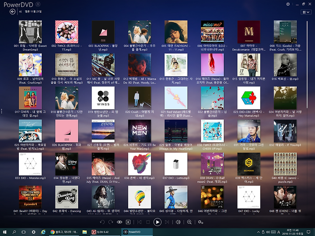Screen dimensions: 315x236
Task: Select the 038 DEAN 'D (half moon)' cover
Action: (x=212, y=164)
